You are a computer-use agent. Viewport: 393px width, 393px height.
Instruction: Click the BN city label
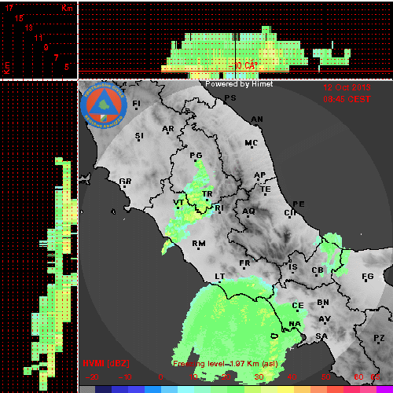(x=323, y=303)
